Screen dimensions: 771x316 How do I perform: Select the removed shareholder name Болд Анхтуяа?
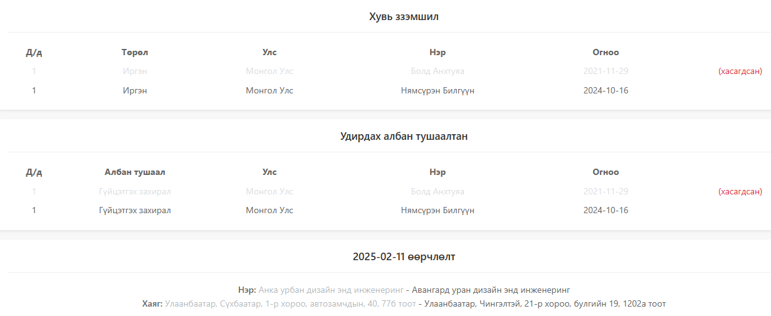(438, 71)
